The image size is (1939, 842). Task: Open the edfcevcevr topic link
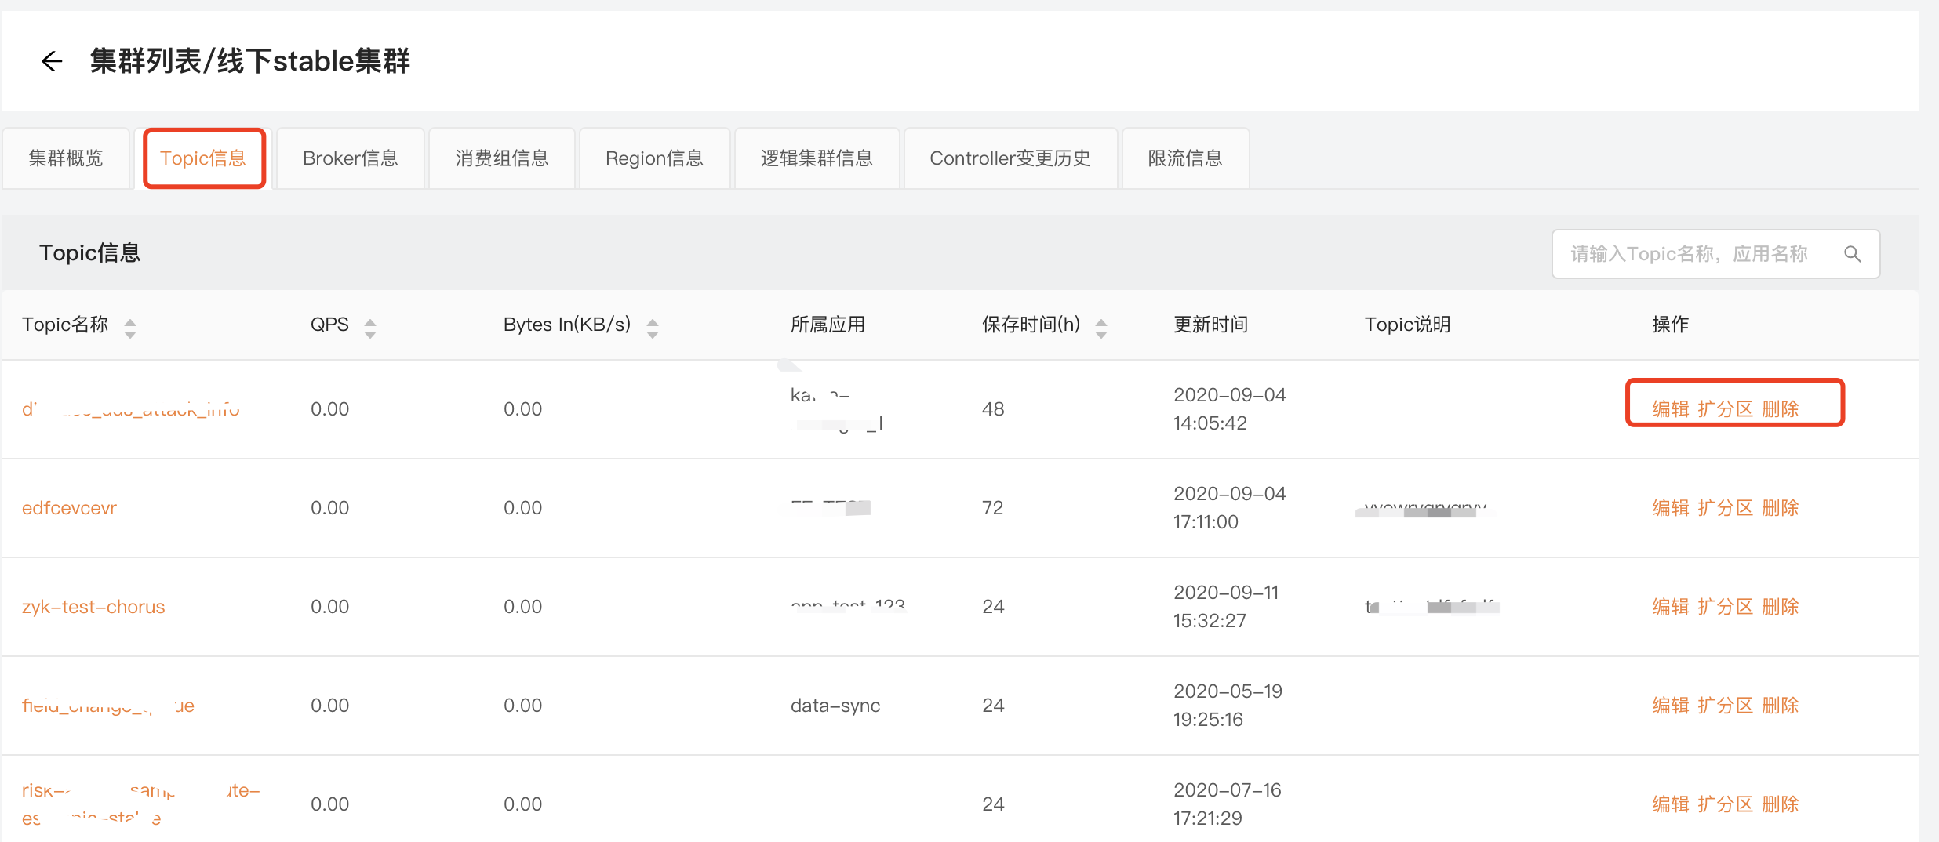coord(69,508)
